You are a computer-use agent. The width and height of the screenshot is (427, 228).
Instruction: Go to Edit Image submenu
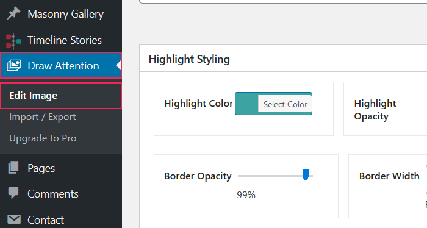click(x=61, y=96)
